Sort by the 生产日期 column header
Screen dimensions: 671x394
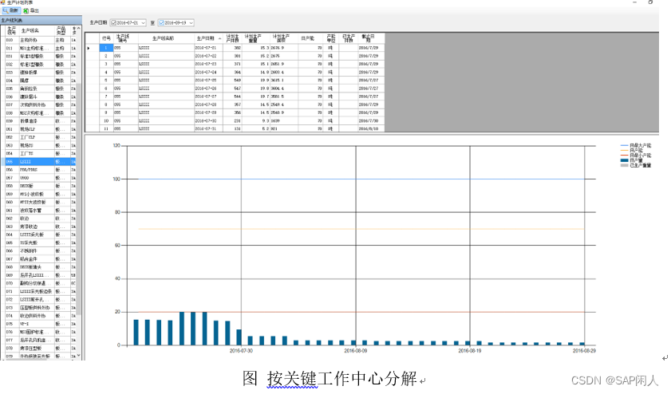[x=208, y=38]
